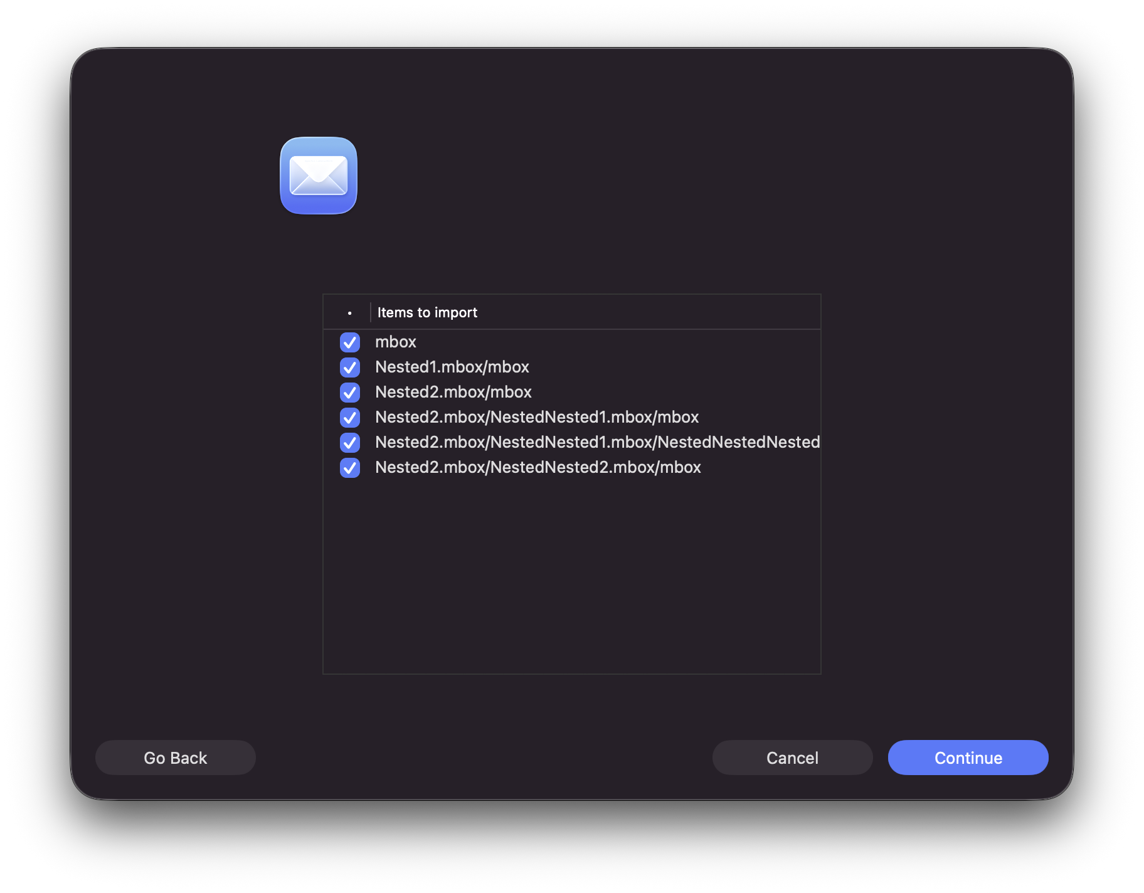
Task: Select the 'mbox' row label
Action: coord(396,342)
